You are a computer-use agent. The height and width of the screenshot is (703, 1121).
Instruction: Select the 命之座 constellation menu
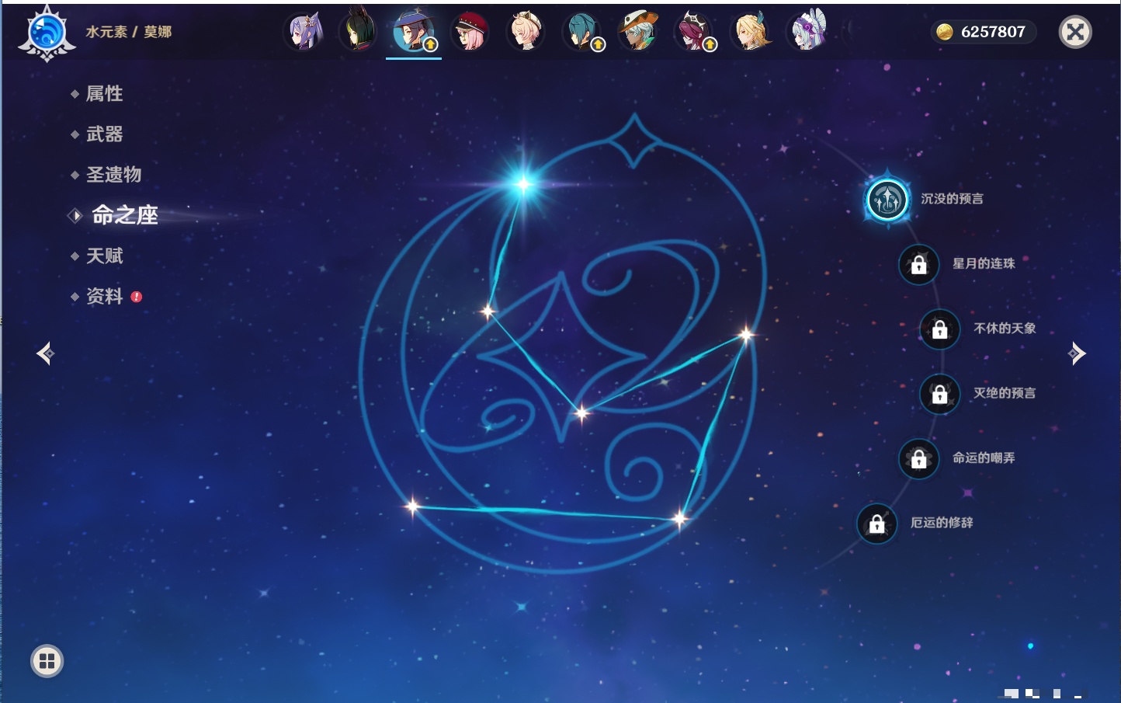[x=125, y=215]
